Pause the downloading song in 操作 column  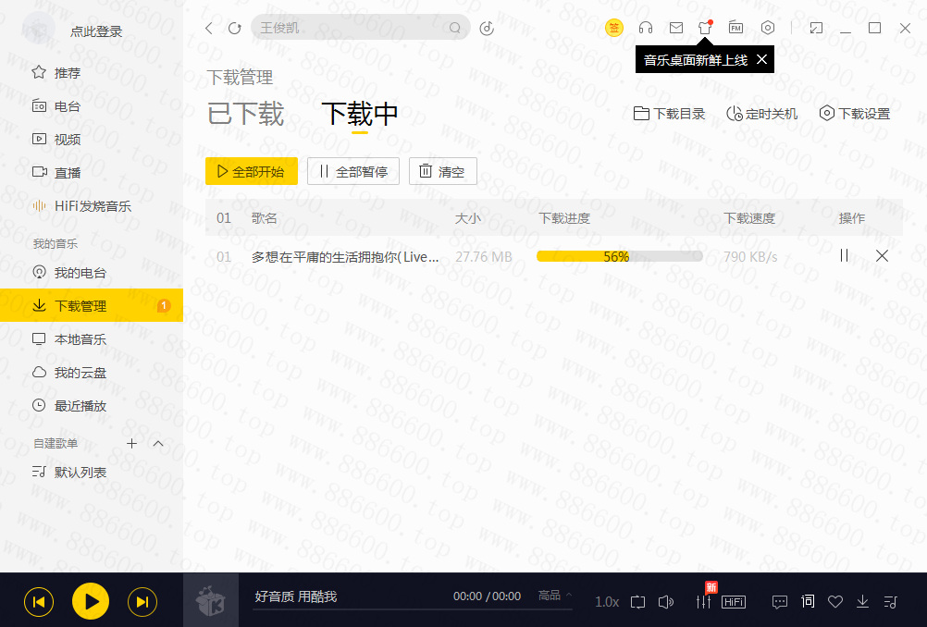[x=845, y=255]
